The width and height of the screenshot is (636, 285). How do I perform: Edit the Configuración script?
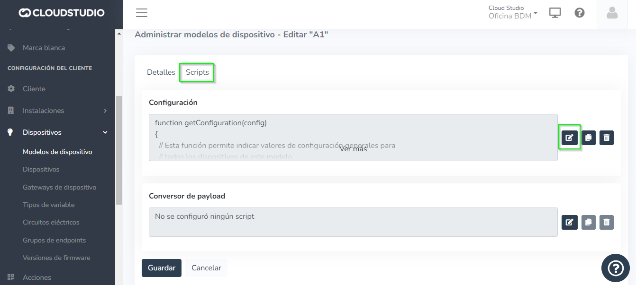pyautogui.click(x=569, y=138)
